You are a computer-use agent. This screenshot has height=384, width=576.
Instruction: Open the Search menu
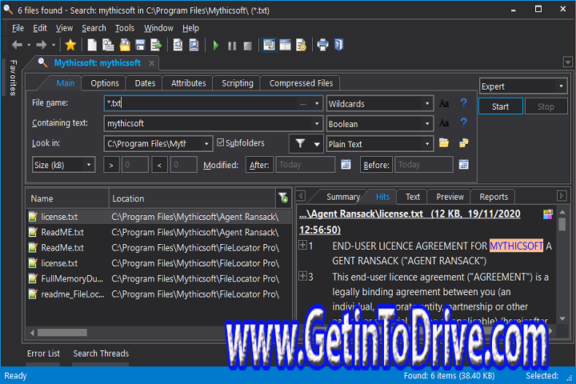click(94, 28)
